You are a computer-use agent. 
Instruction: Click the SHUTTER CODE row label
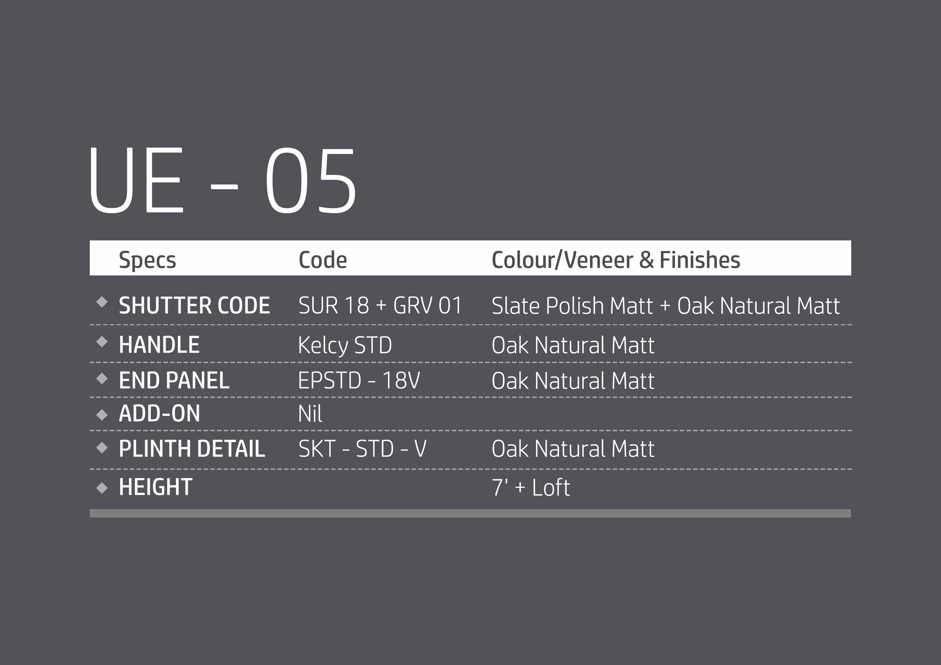tap(194, 306)
